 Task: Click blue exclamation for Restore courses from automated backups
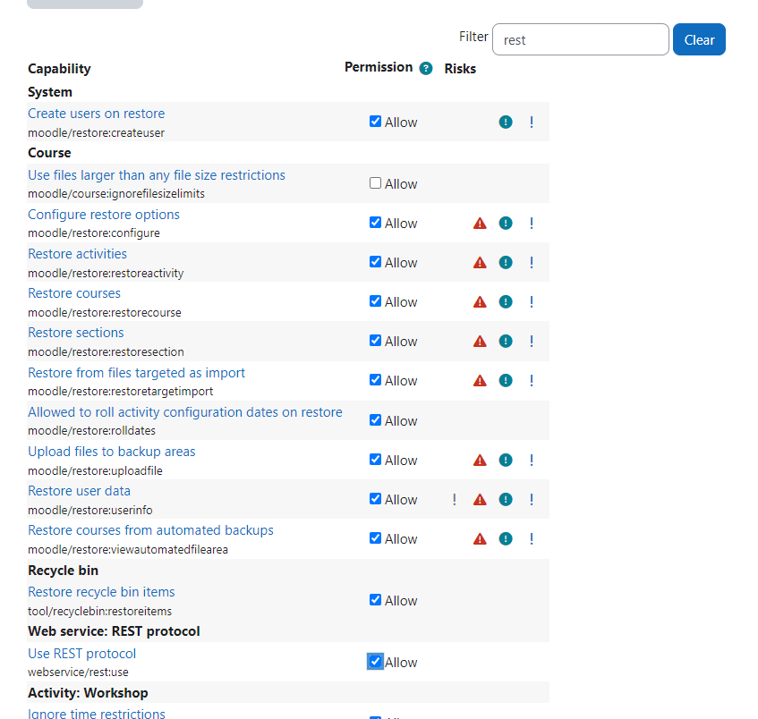tap(532, 538)
